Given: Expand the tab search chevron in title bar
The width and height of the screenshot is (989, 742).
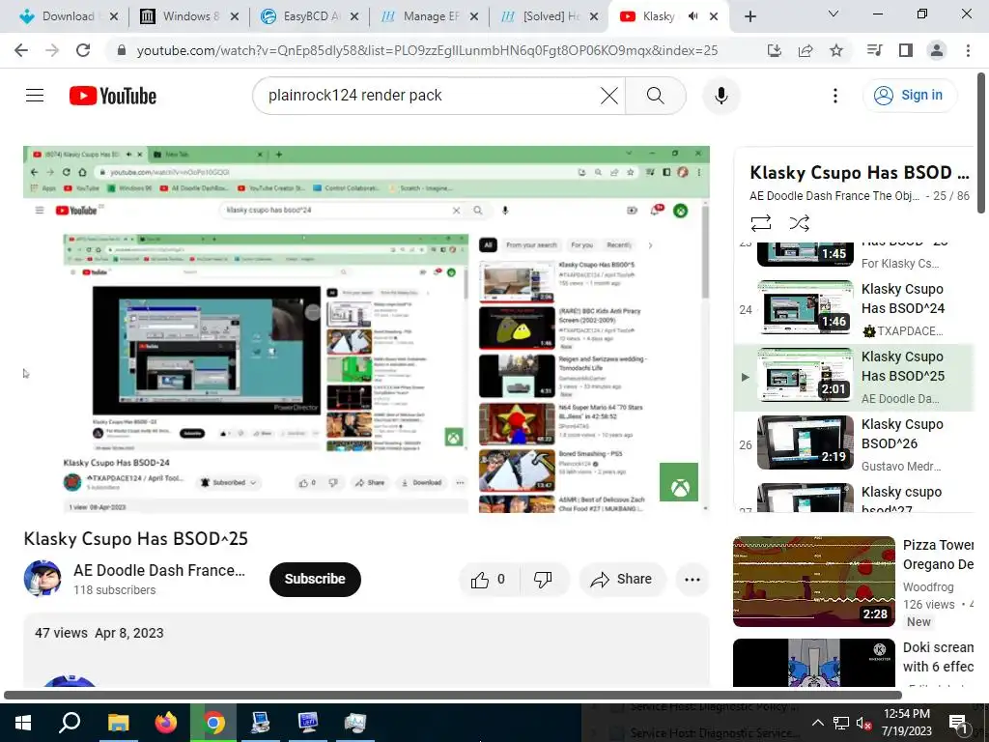Looking at the screenshot, I should click(834, 14).
